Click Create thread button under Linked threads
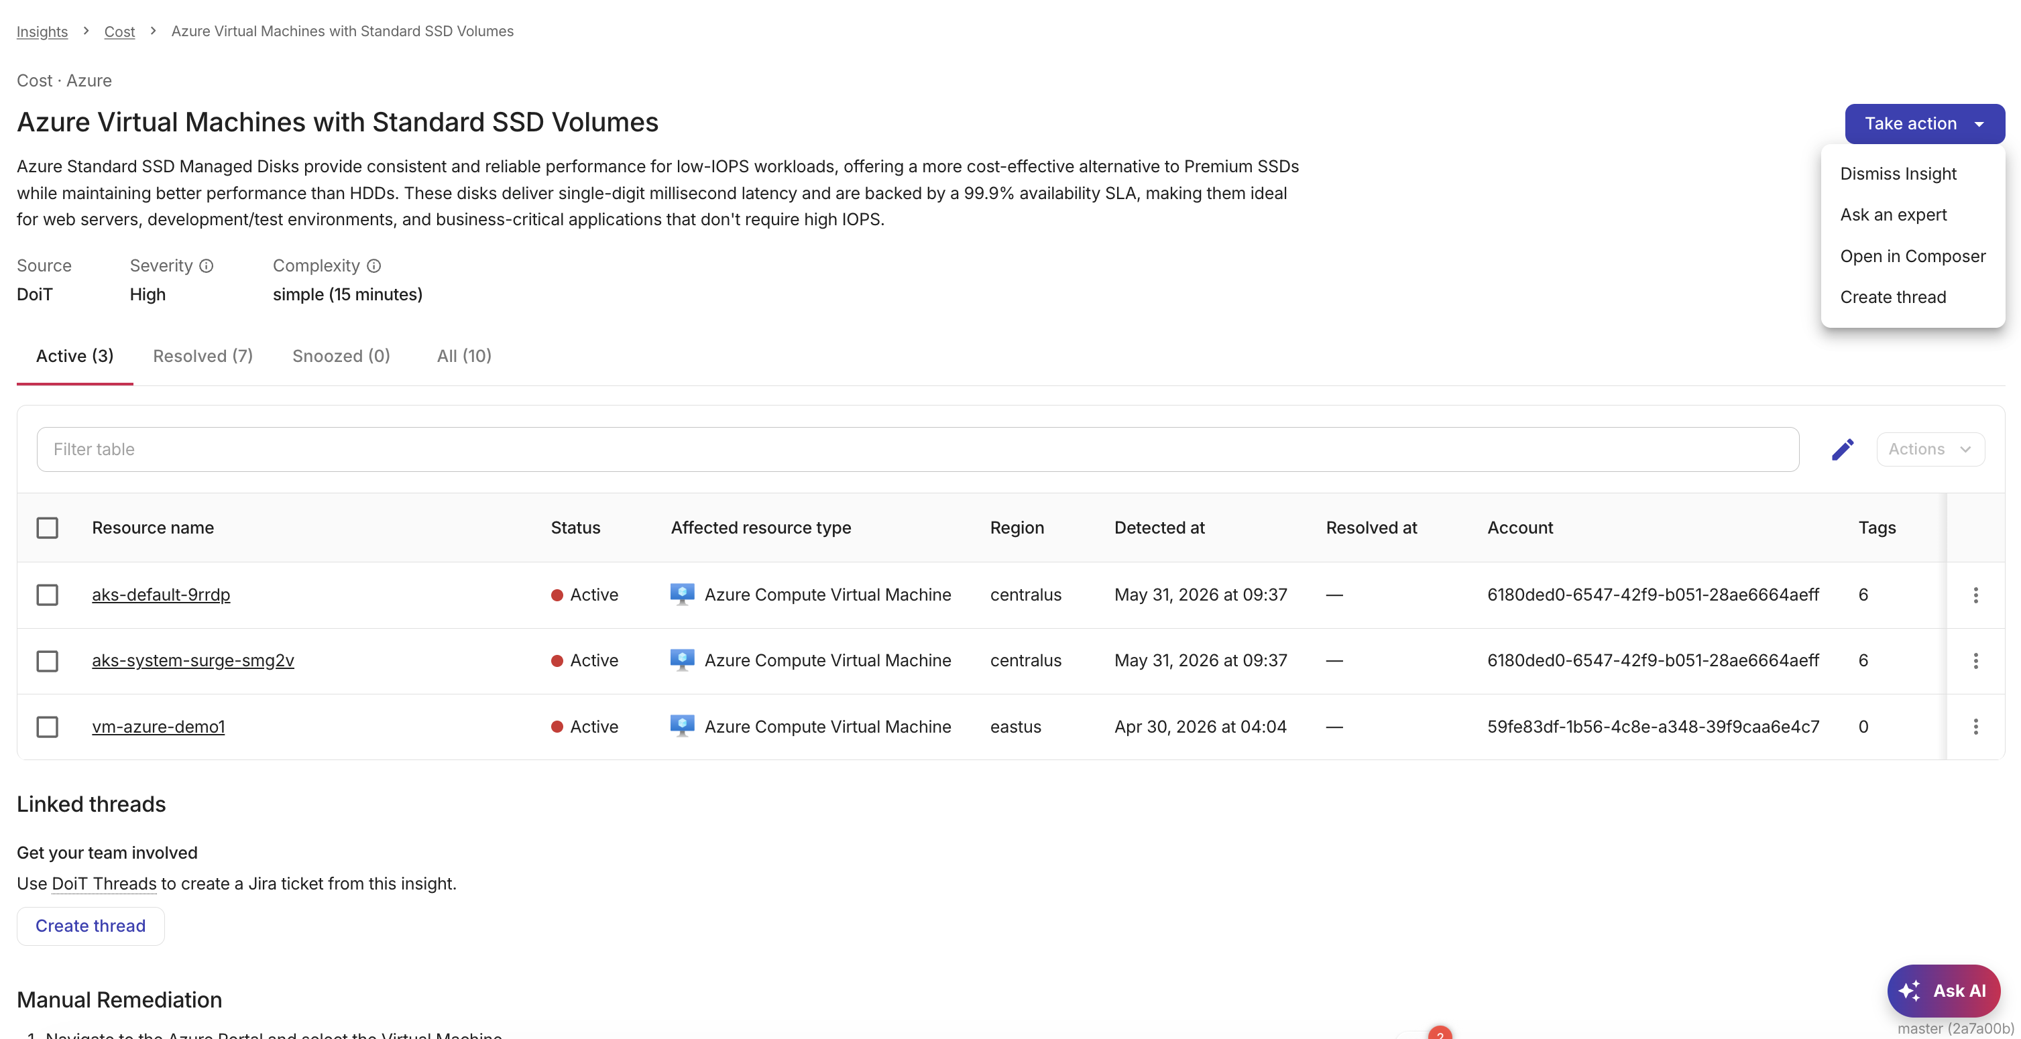The width and height of the screenshot is (2021, 1039). [91, 926]
